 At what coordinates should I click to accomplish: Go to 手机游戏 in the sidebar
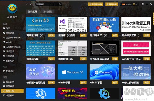click(x=8, y=56)
